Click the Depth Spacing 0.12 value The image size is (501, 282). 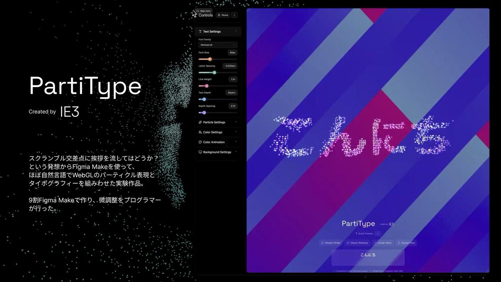(233, 106)
